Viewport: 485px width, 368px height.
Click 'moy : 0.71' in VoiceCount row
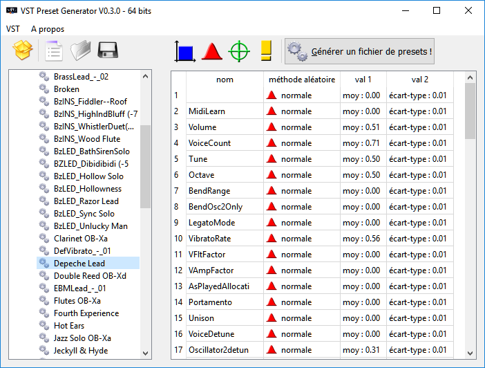[361, 143]
